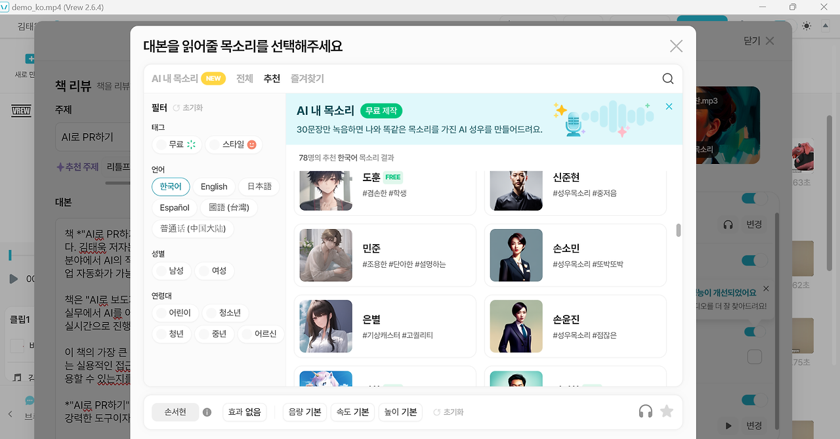Click the Vrew logo icon on left
Screen dimensions: 840x439
(22, 111)
